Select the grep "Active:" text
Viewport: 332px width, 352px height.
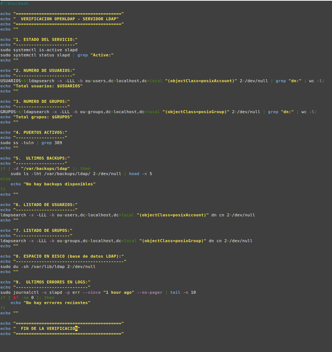tap(95, 55)
